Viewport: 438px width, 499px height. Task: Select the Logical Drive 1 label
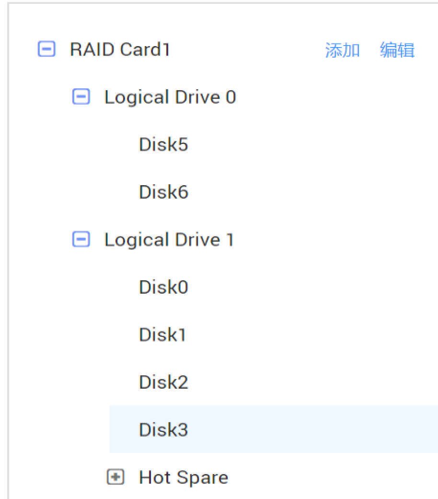click(169, 239)
